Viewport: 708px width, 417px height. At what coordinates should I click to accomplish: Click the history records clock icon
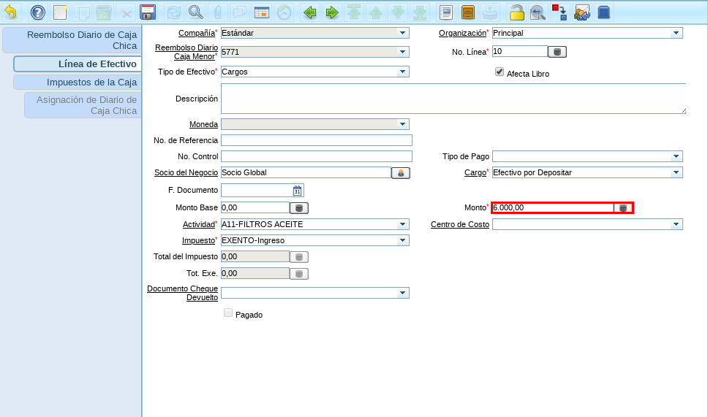284,12
